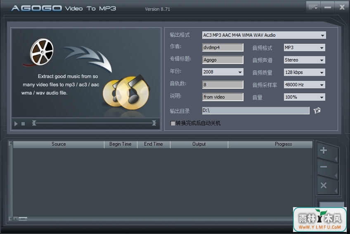
Task: Browse for output folder icon
Action: coord(317,110)
